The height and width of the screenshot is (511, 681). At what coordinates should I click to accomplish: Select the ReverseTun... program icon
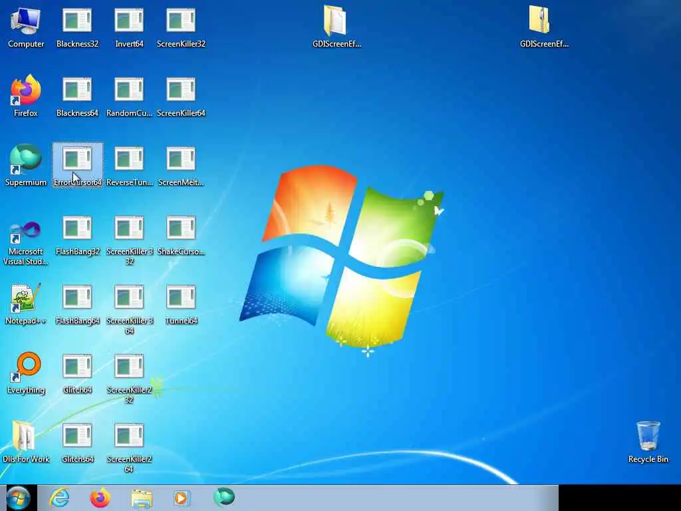coord(129,166)
